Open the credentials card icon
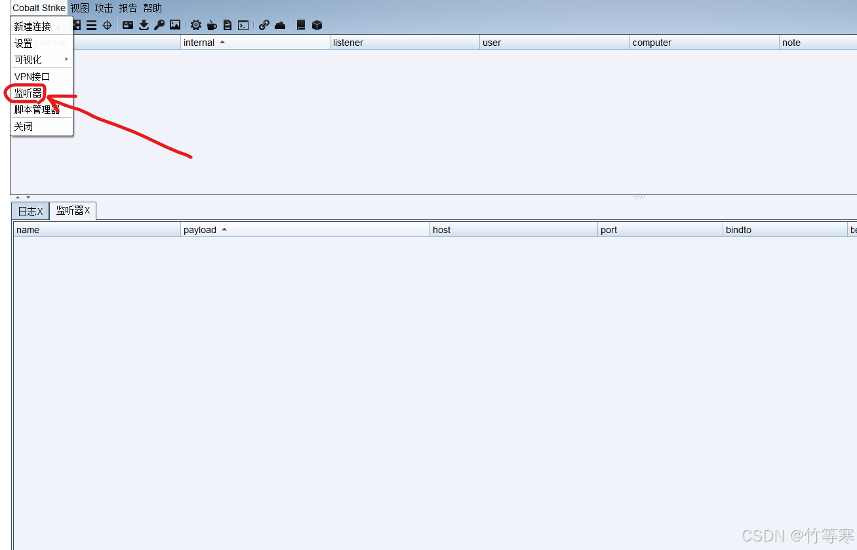The height and width of the screenshot is (550, 857). pyautogui.click(x=128, y=25)
